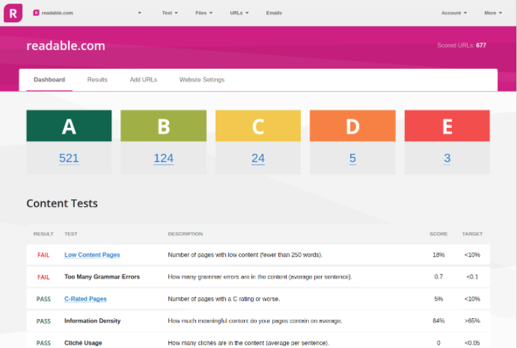Screen dimensions: 517x348
Task: Click the Scored URLs: 677 counter
Action: coord(462,45)
